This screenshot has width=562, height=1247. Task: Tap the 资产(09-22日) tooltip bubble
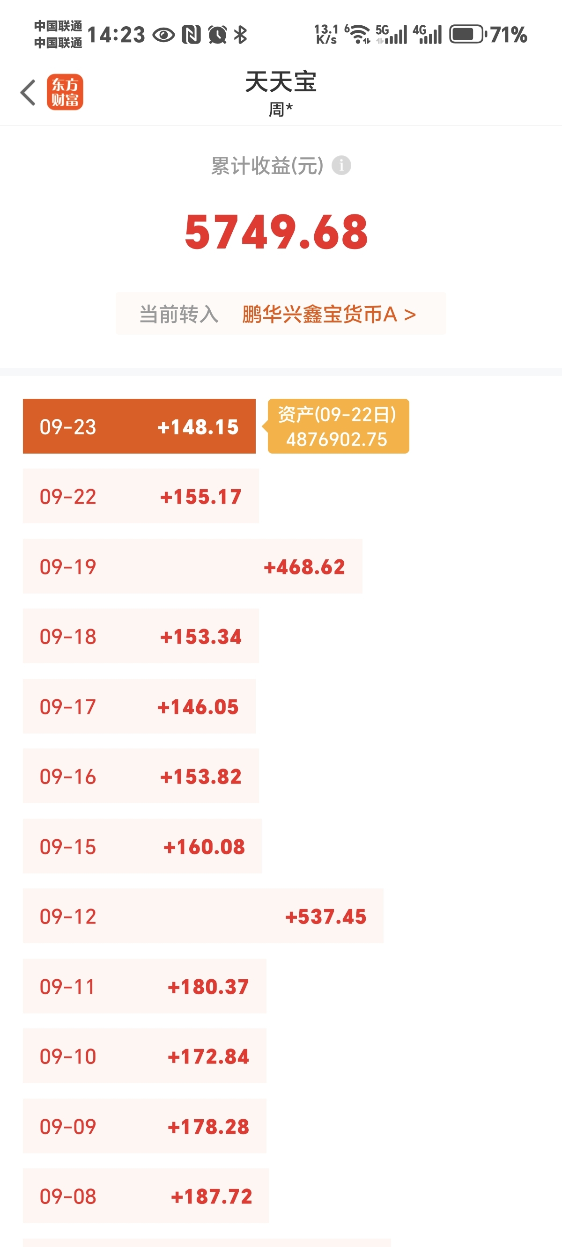pos(338,426)
